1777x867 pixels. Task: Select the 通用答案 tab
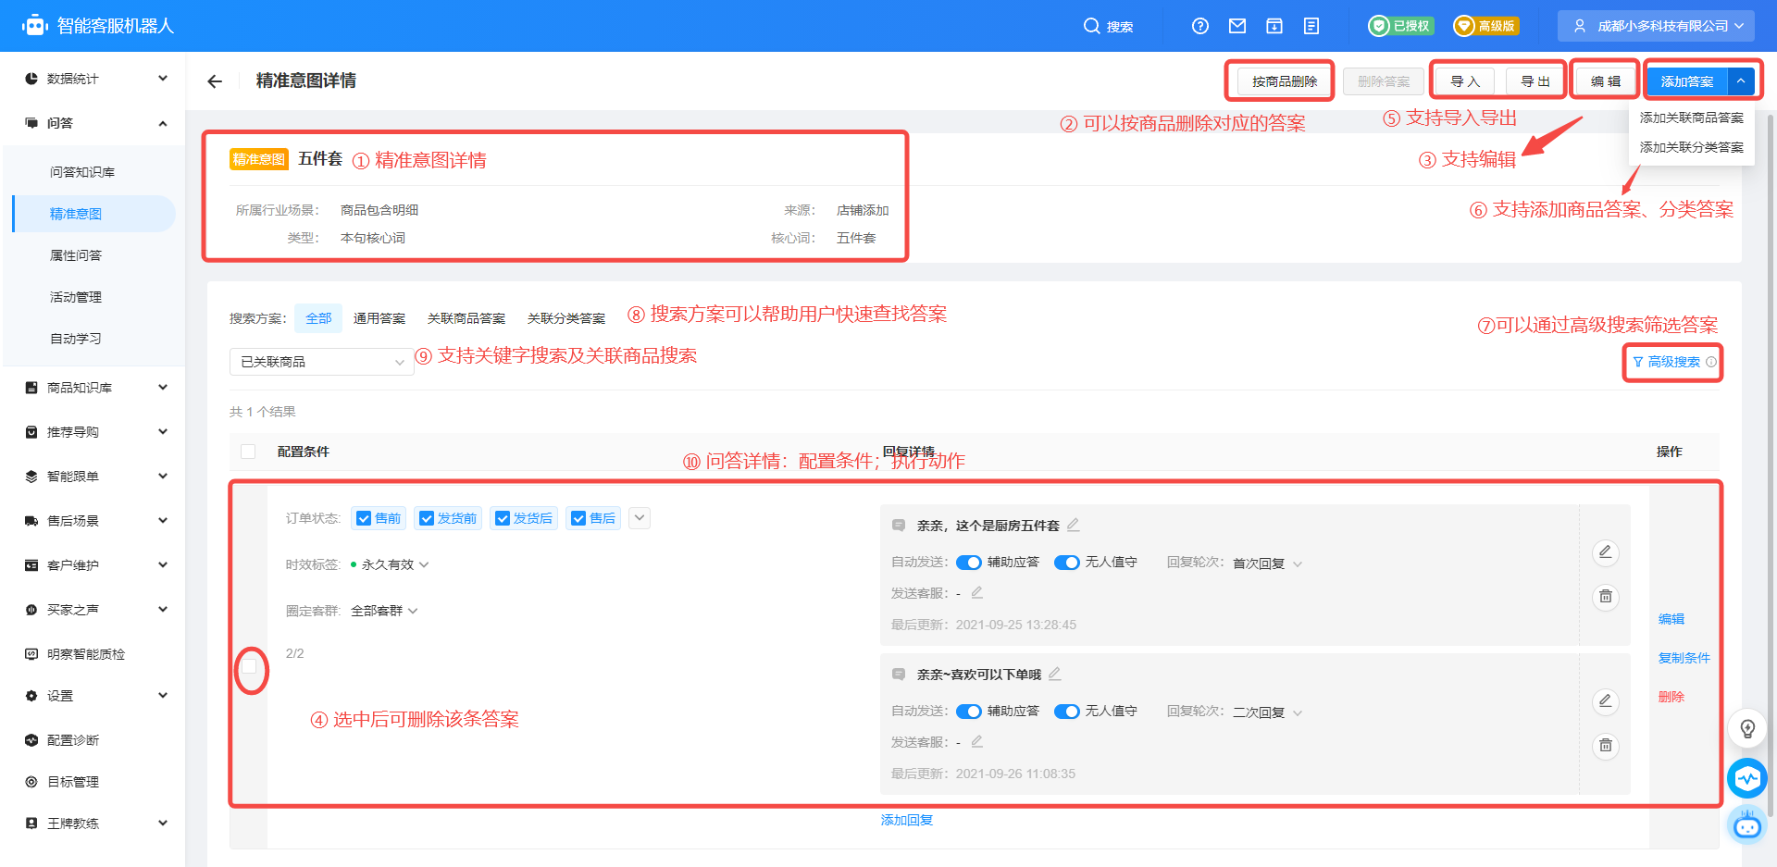coord(379,318)
